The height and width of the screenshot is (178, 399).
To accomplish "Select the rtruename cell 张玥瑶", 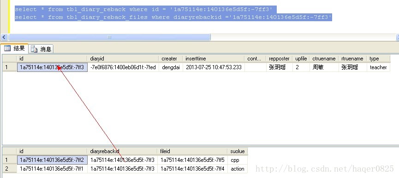I will pos(353,67).
